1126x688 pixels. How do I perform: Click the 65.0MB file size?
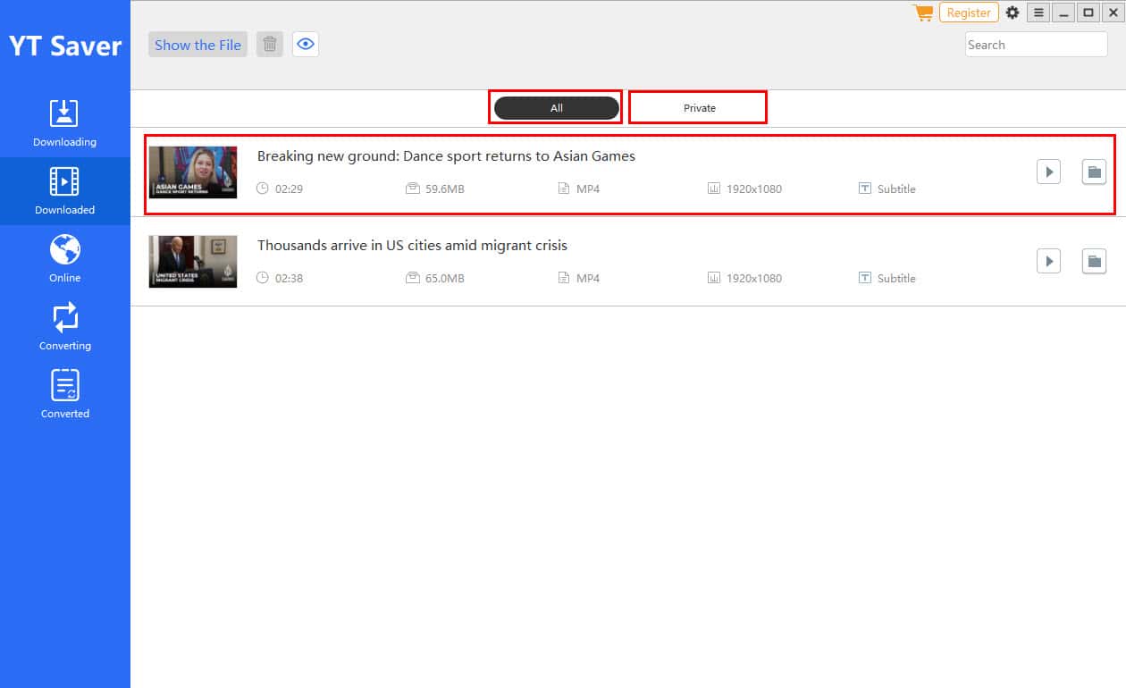444,279
